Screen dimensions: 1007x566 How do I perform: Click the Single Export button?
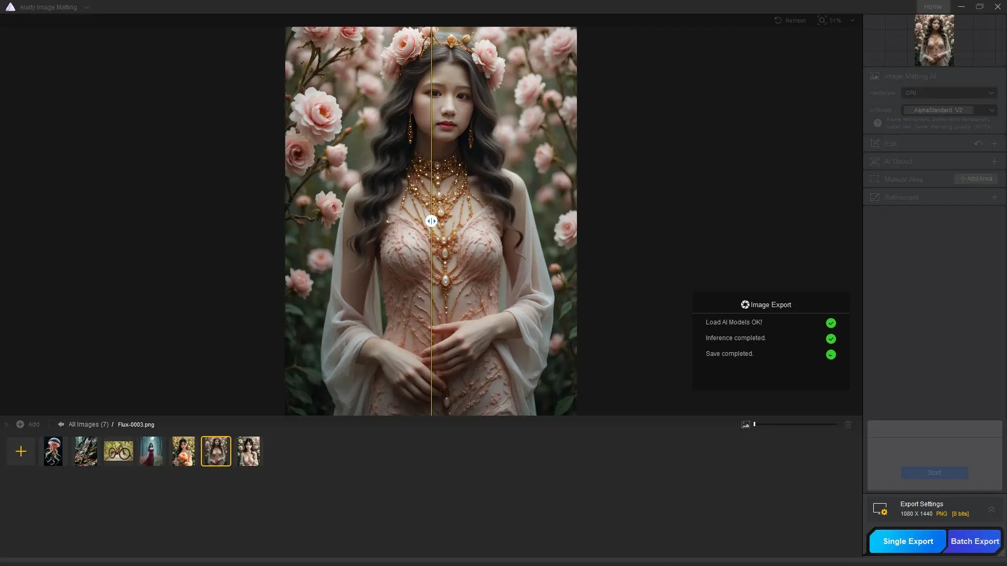pyautogui.click(x=908, y=541)
